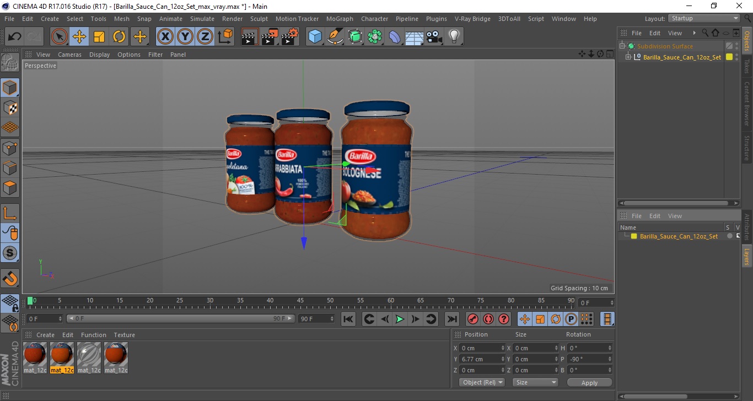753x401 pixels.
Task: Open the Array modeling objects icon
Action: tap(375, 37)
